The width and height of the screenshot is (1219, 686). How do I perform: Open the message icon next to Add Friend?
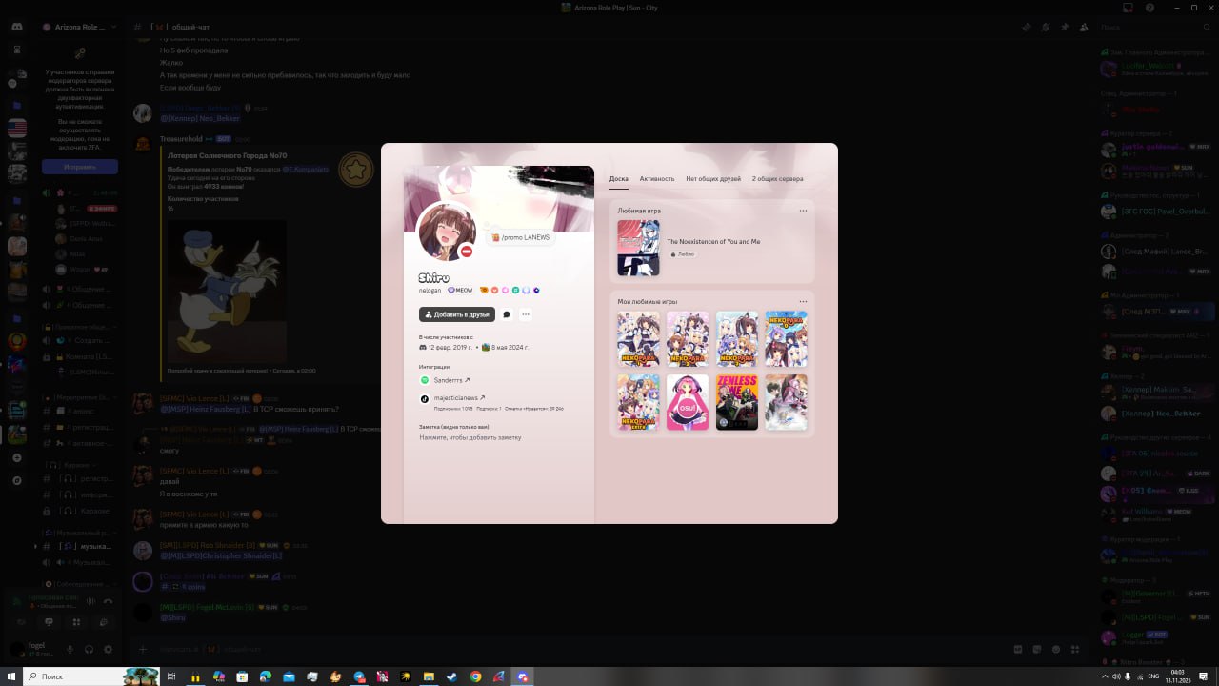tap(507, 314)
